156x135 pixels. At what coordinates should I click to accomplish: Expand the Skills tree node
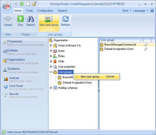[51, 61]
